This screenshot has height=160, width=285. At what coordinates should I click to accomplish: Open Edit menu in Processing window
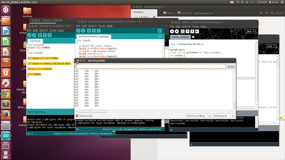[x=178, y=27]
